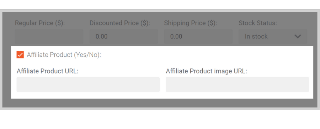Screen dimensions: 320x129
Task: Select the Shipping Price input box
Action: tap(198, 36)
